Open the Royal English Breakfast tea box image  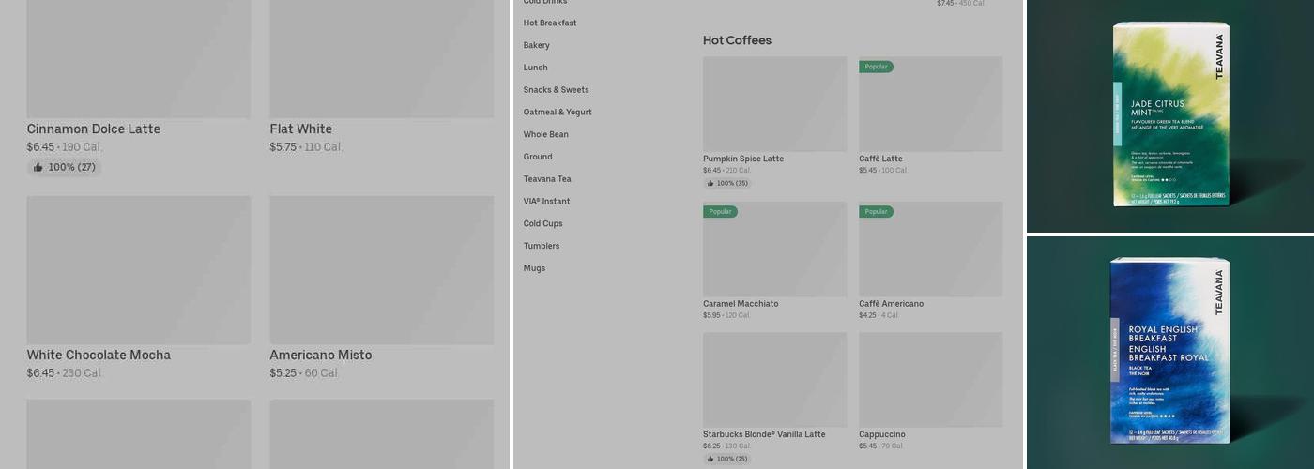tap(1170, 353)
